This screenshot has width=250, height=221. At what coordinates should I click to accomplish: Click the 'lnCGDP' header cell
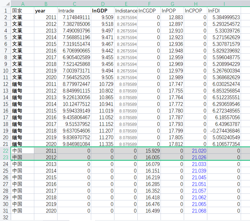tap(149, 11)
